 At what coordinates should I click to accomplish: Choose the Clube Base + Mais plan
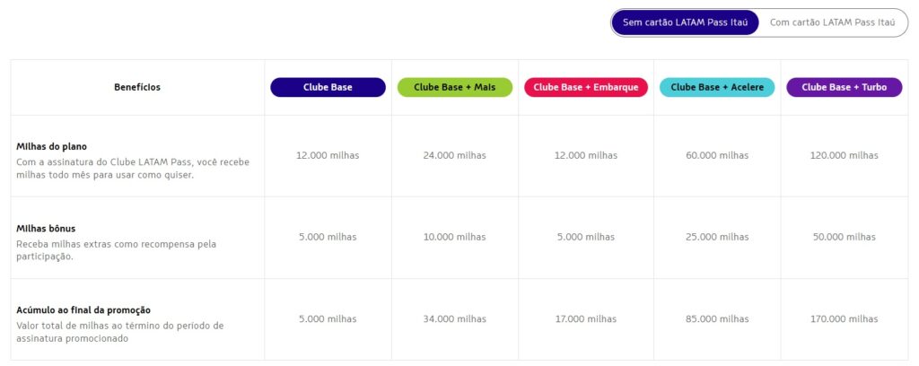tap(455, 87)
